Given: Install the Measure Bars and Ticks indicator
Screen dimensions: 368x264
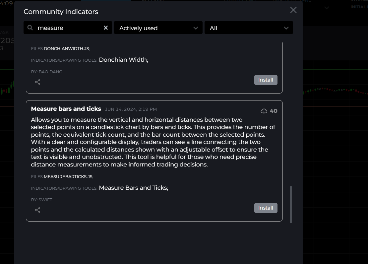Looking at the screenshot, I should [266, 208].
